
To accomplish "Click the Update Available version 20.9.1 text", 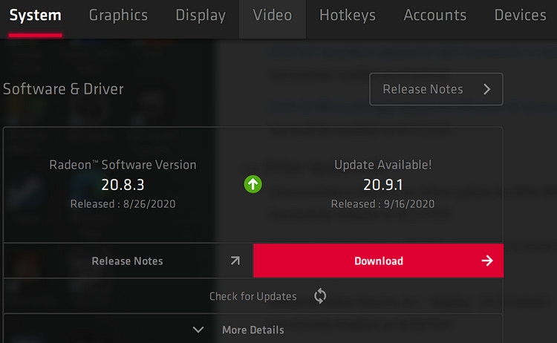I will click(383, 185).
